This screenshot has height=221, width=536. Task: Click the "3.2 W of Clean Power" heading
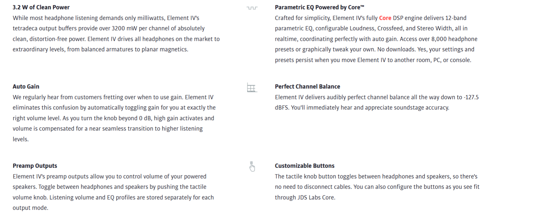(41, 7)
